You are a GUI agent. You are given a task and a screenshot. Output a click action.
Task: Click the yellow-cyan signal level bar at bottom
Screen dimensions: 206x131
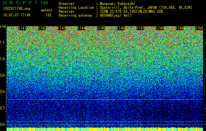point(105,129)
